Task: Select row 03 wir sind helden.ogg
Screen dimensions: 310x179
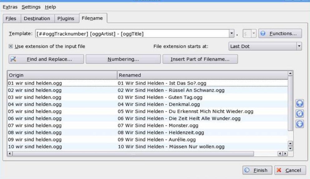Action: 148,97
